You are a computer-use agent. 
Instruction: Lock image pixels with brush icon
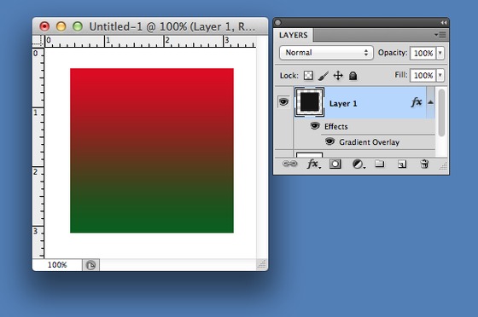pyautogui.click(x=324, y=76)
